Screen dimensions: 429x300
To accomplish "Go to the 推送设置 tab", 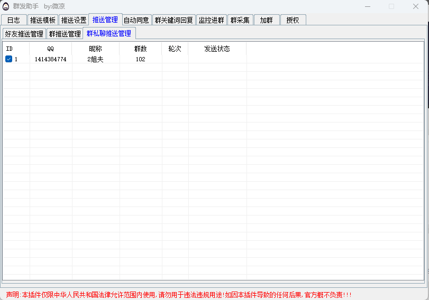I will tap(74, 20).
